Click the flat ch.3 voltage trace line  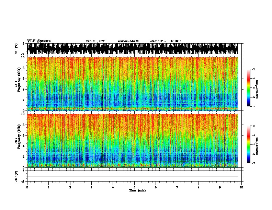click(x=133, y=176)
